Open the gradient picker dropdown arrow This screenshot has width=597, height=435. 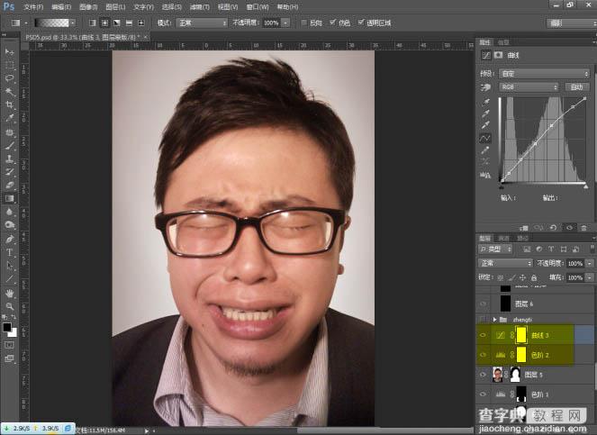click(72, 23)
